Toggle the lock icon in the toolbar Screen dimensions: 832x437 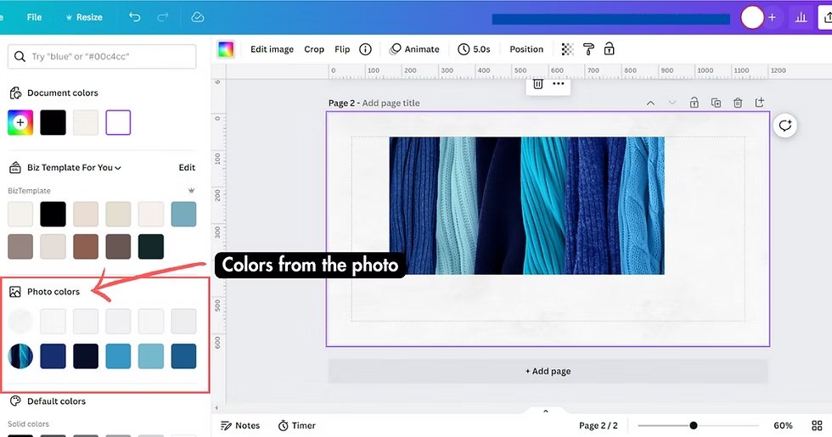(x=610, y=49)
